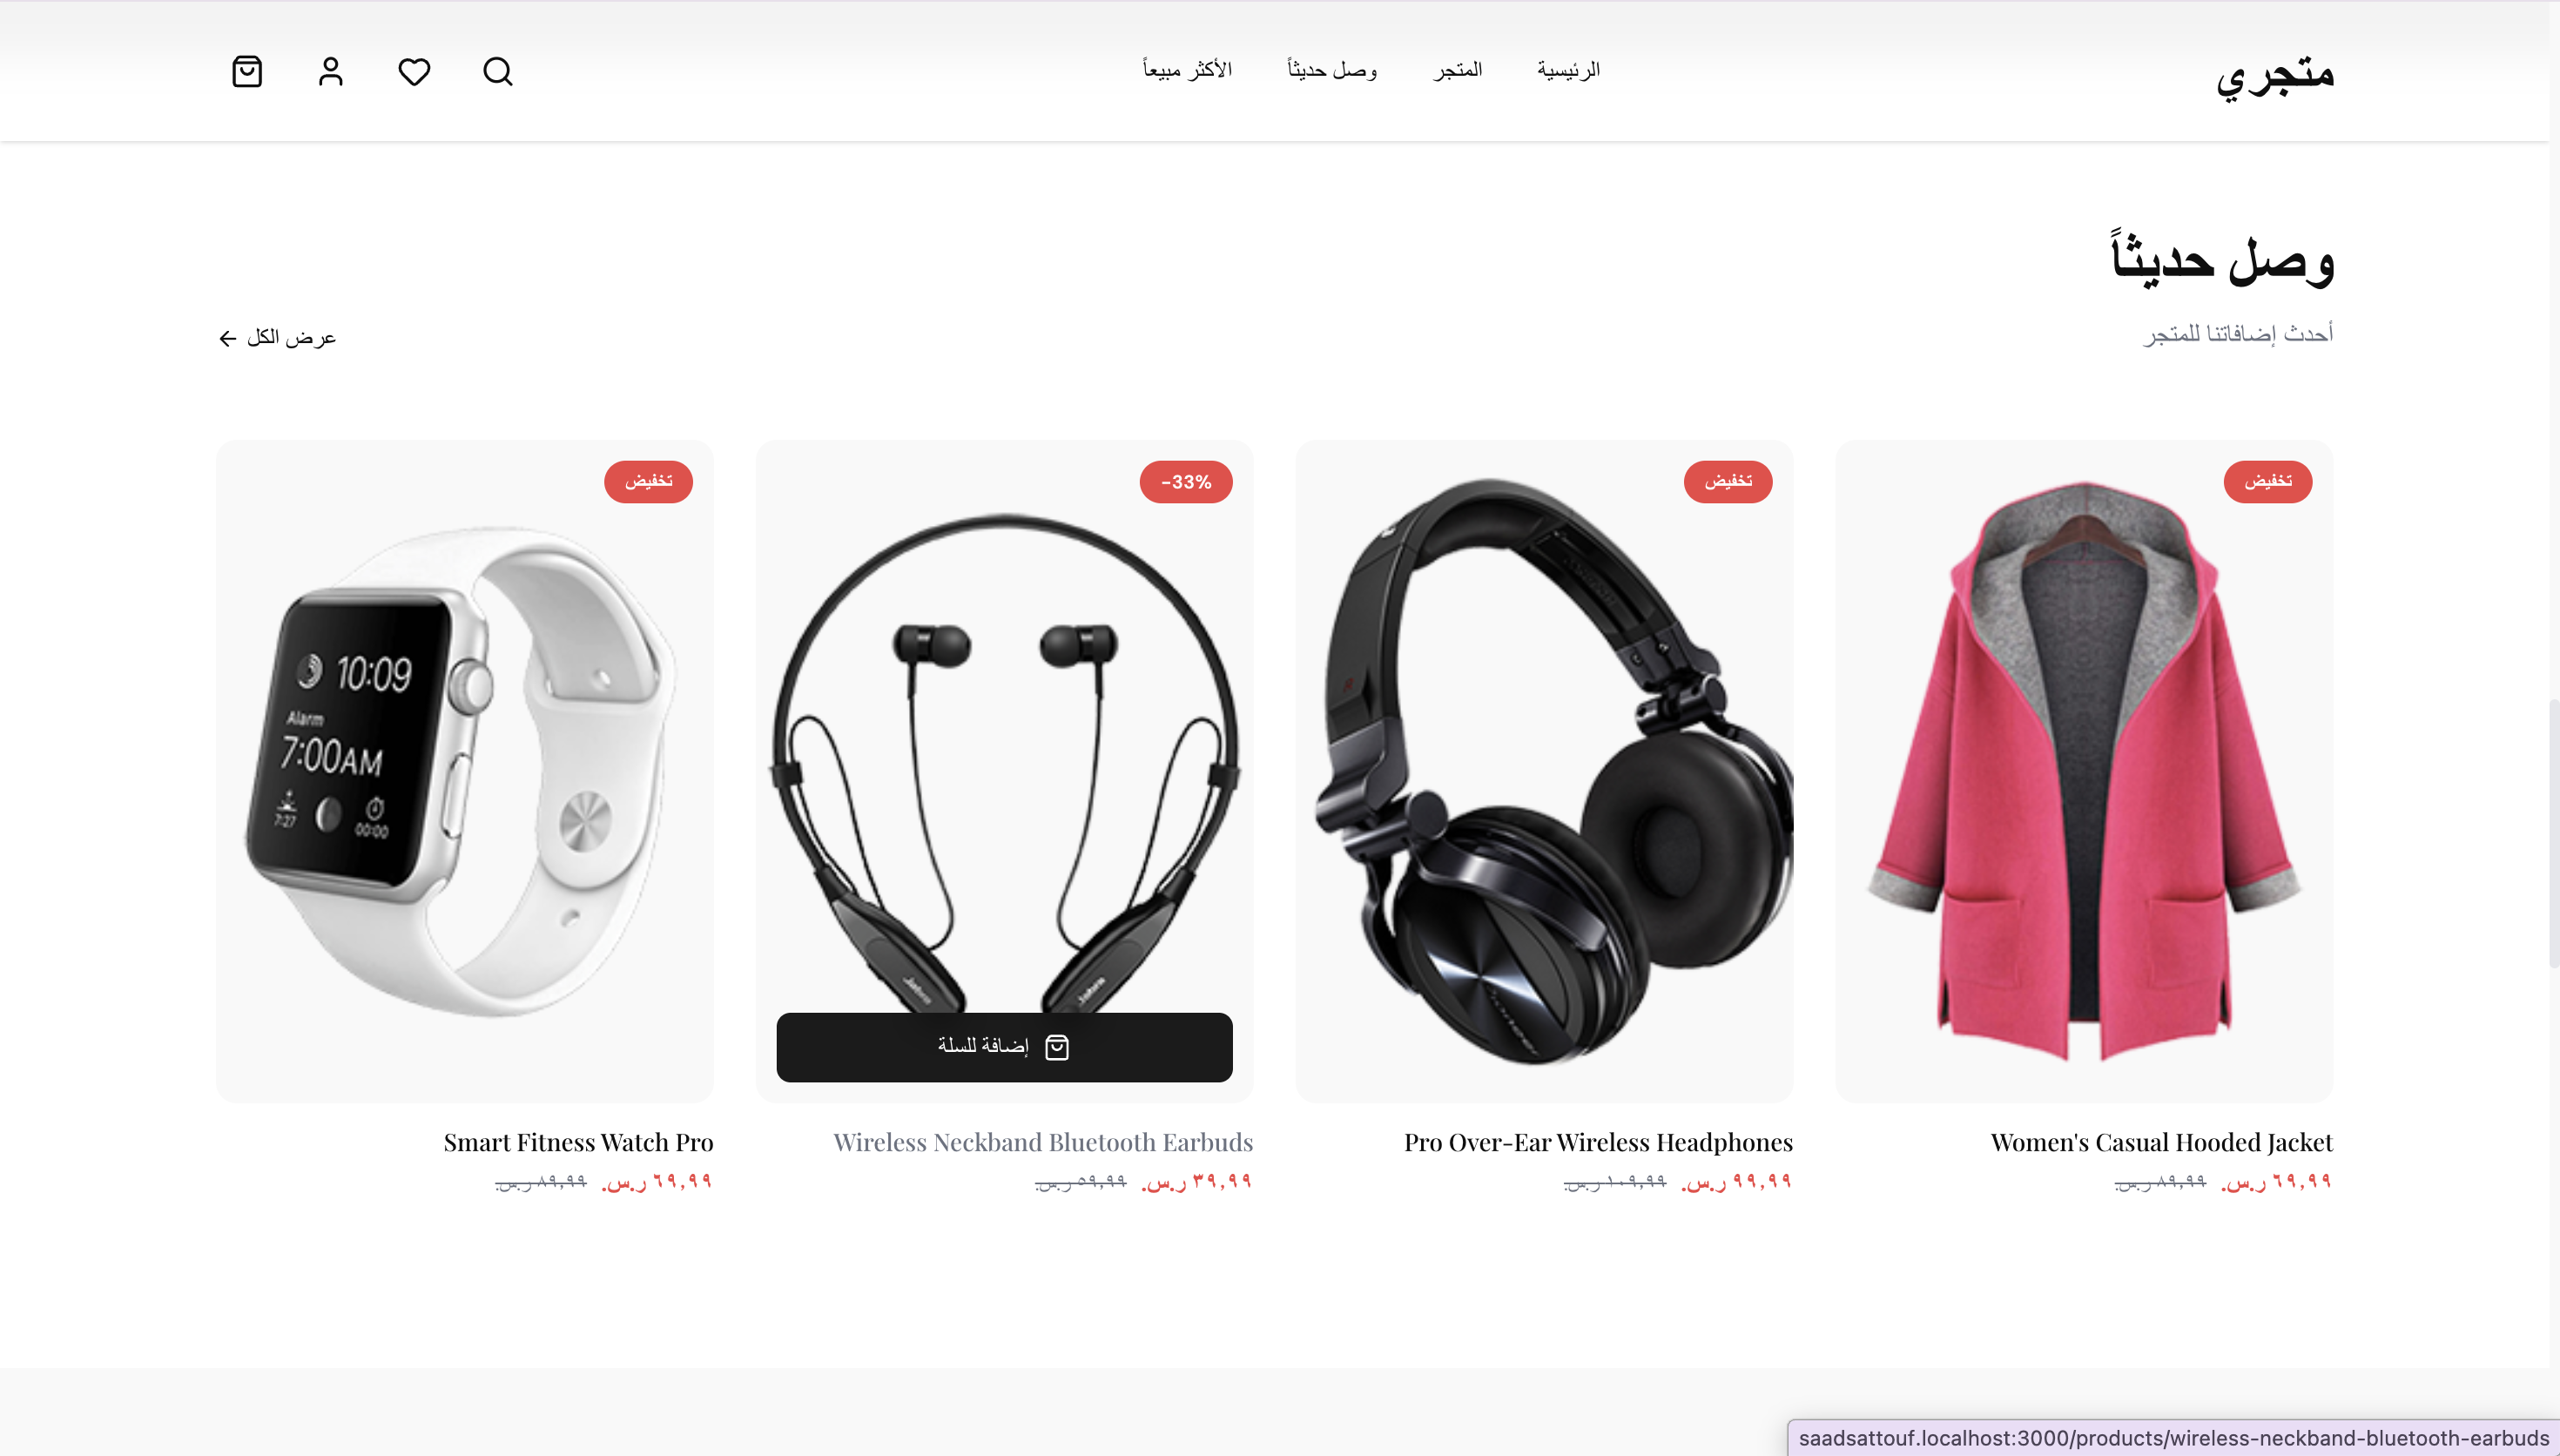
Task: Open the user account icon
Action: pyautogui.click(x=331, y=72)
